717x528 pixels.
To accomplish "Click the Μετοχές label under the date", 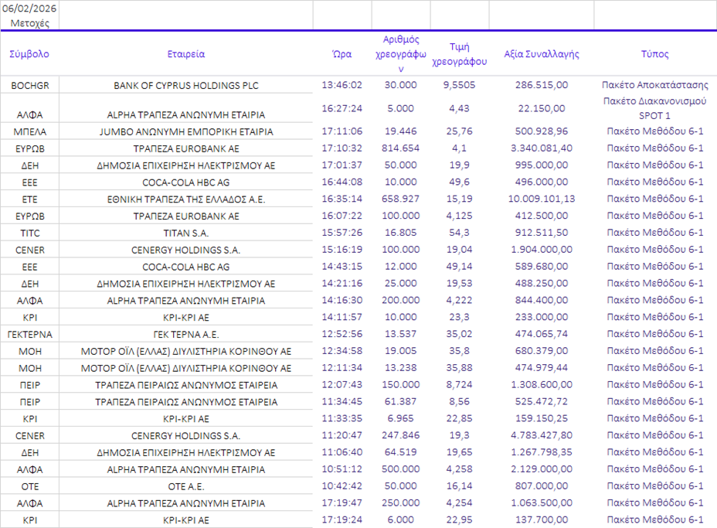I will point(29,22).
